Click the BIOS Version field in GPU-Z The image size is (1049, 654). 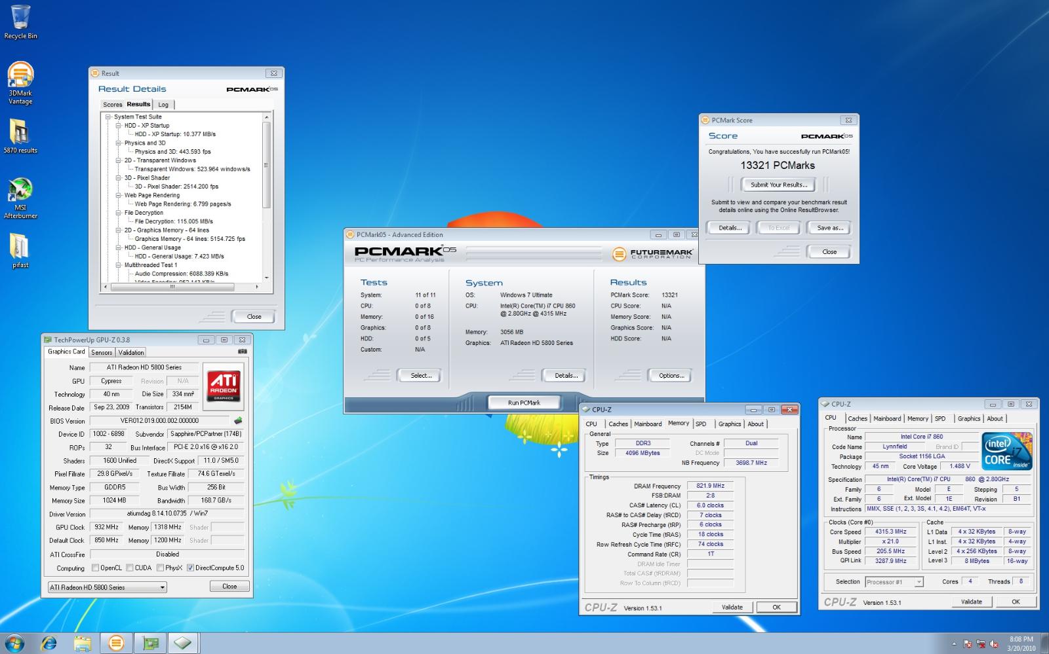pyautogui.click(x=159, y=421)
